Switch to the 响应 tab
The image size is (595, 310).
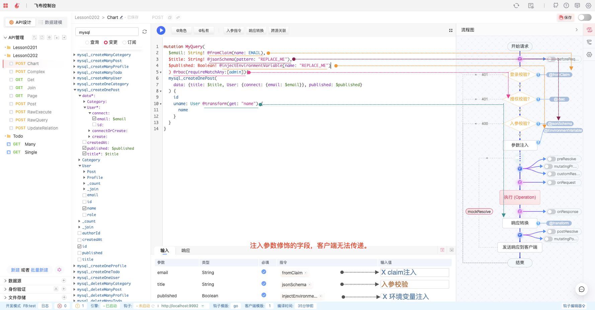[x=185, y=251]
